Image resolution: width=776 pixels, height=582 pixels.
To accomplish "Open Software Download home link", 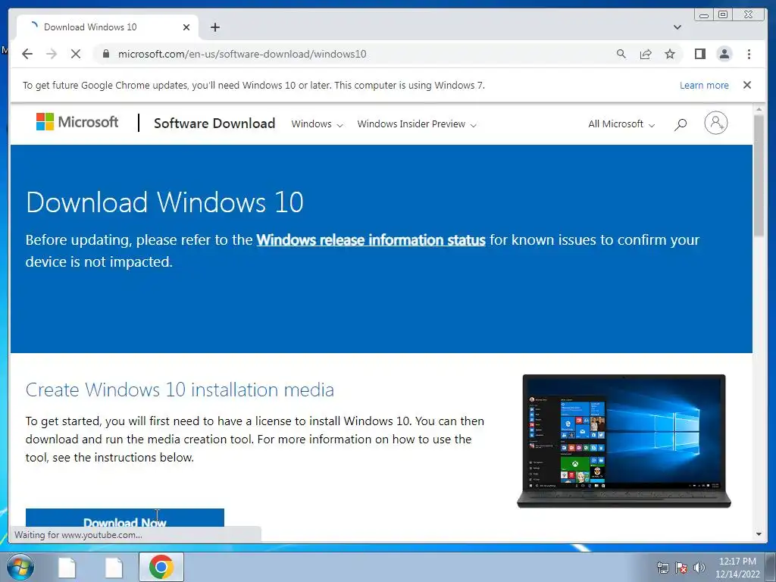I will 214,124.
